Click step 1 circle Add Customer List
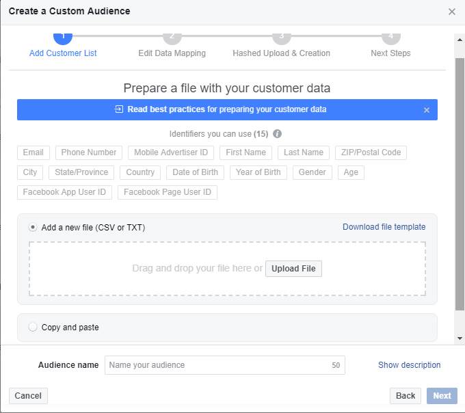This screenshot has height=413, width=465. 62,36
